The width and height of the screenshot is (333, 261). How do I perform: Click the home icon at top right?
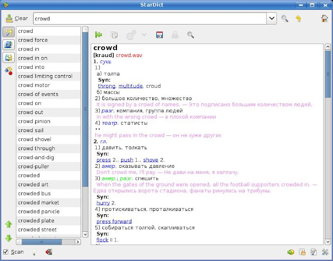(325, 18)
